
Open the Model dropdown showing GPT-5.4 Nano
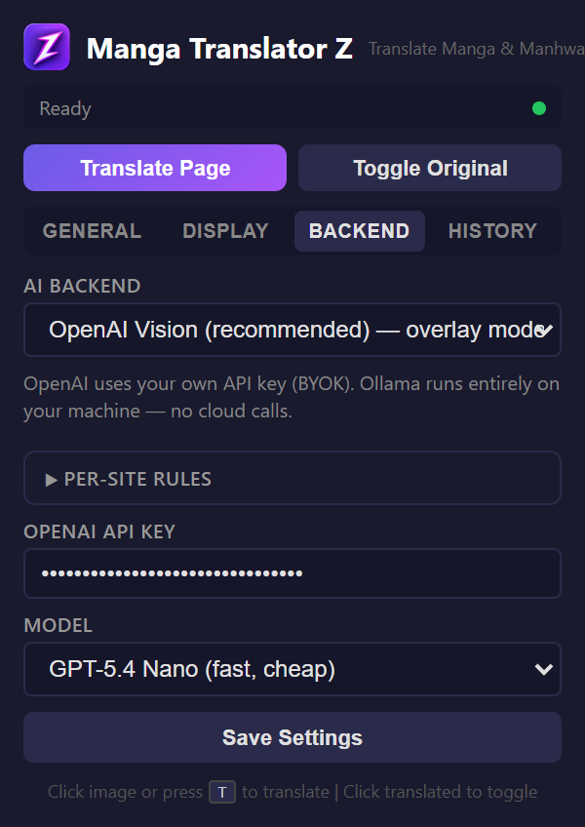click(x=292, y=670)
